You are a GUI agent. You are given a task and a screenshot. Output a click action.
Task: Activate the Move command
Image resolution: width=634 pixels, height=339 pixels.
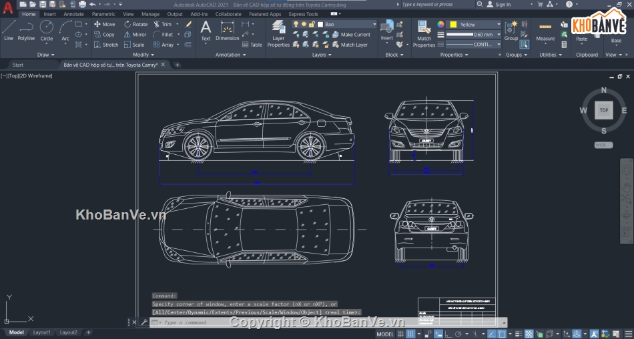[105, 24]
